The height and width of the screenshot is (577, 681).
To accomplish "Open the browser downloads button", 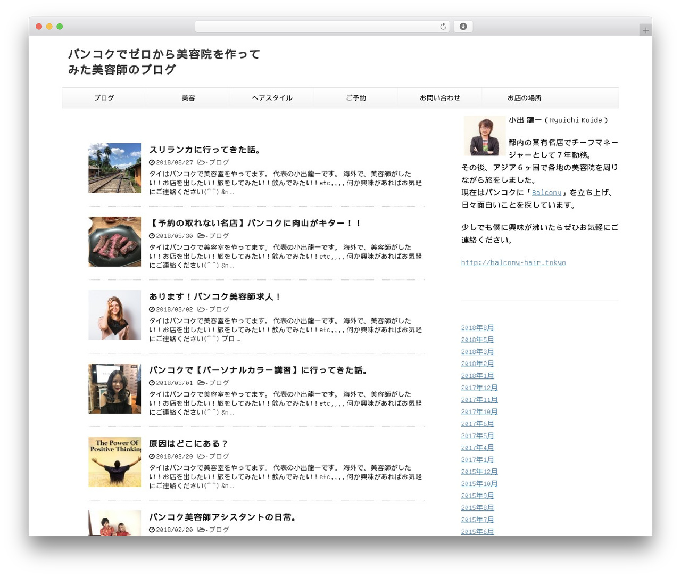I will pyautogui.click(x=463, y=27).
